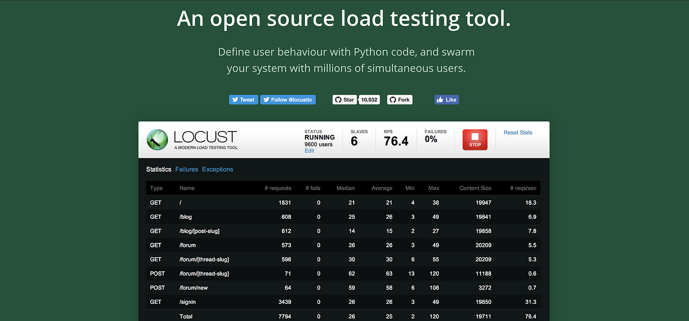Image resolution: width=689 pixels, height=321 pixels.
Task: Click requests value 1831 for / row
Action: point(285,203)
